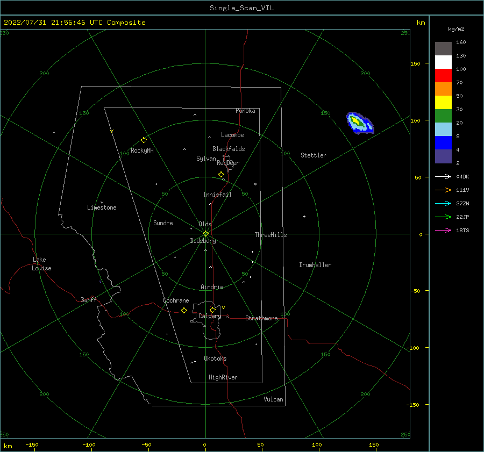
Task: Click the light blue 20 kg/m2 swatch
Action: coord(443,130)
